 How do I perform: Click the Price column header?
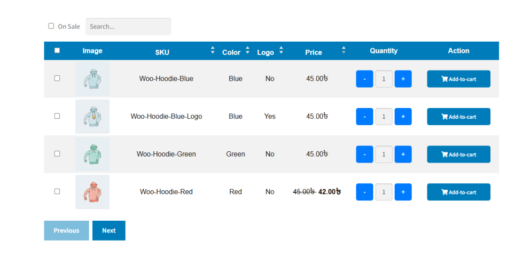314,52
